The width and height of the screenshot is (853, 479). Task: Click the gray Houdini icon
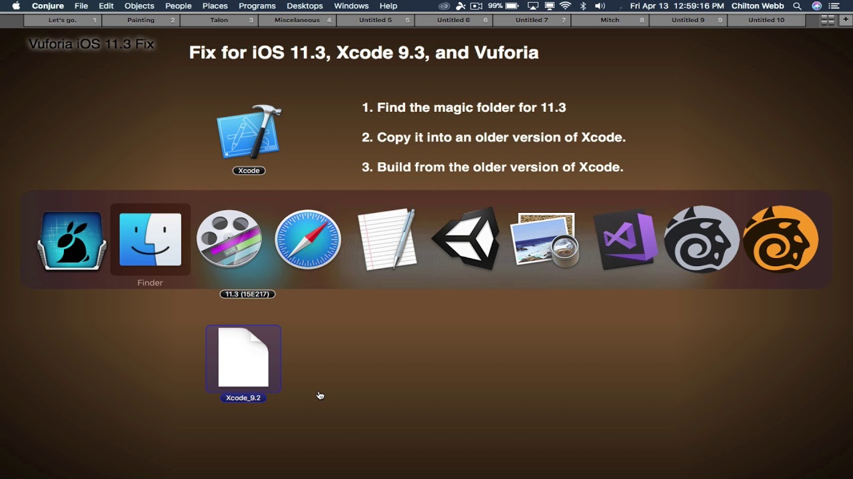pyautogui.click(x=702, y=239)
